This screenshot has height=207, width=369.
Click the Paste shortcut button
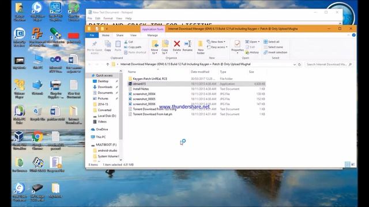pyautogui.click(x=135, y=52)
